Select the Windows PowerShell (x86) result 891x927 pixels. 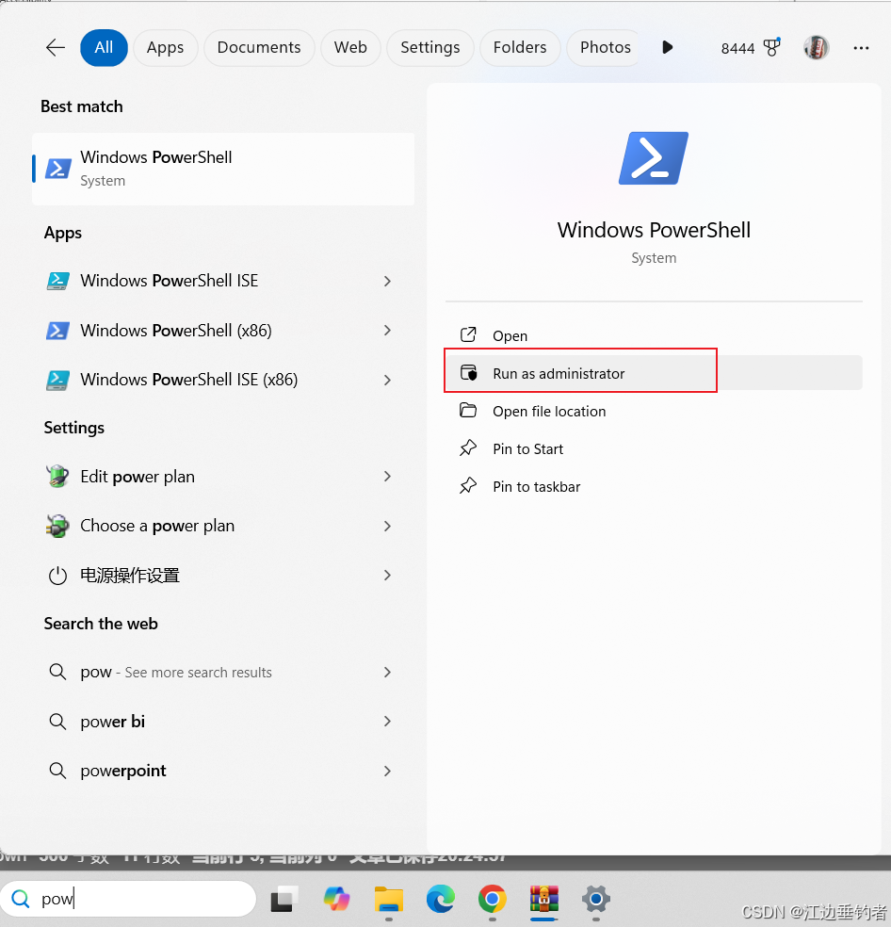pyautogui.click(x=223, y=330)
